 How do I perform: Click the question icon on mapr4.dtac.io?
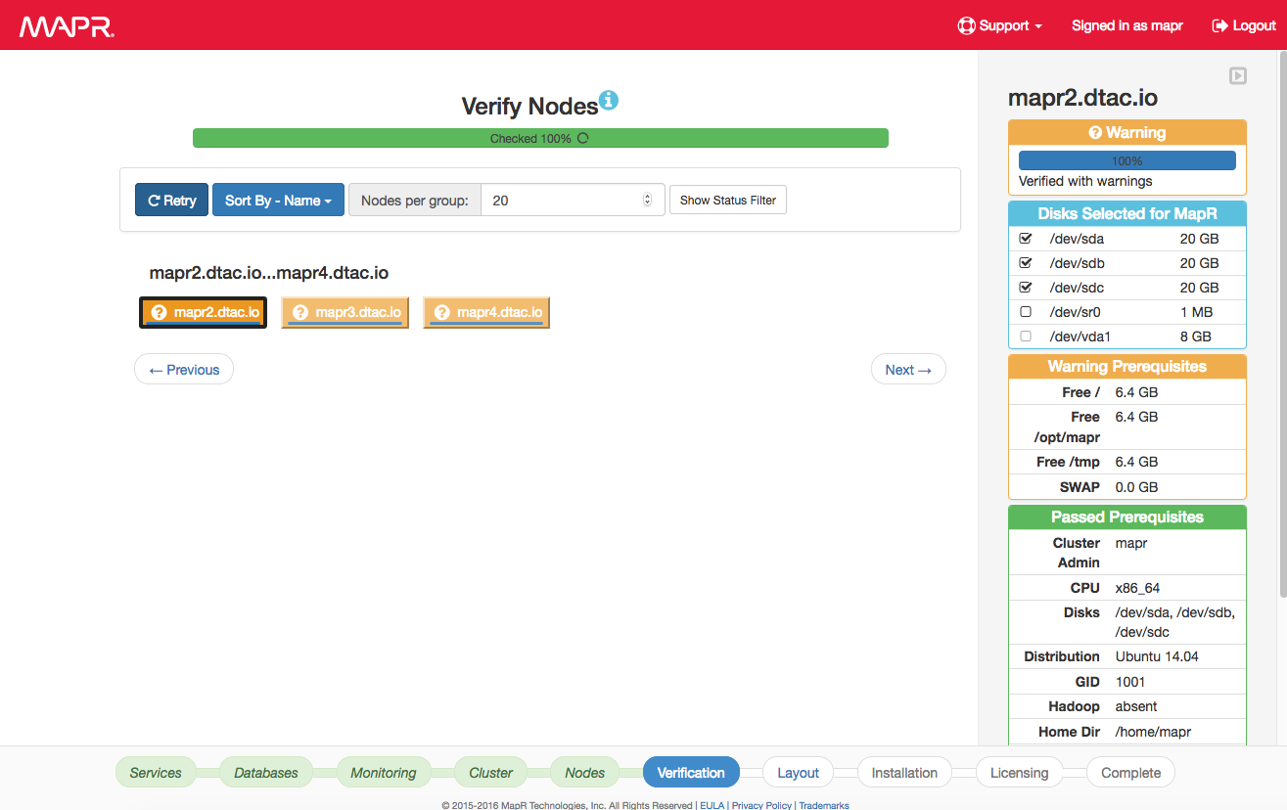pyautogui.click(x=442, y=312)
